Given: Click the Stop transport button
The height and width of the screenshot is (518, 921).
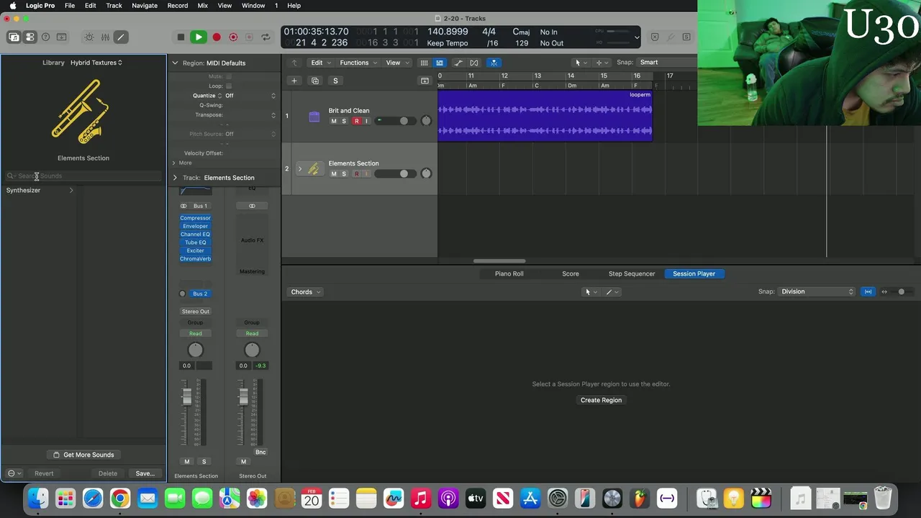Looking at the screenshot, I should (181, 37).
